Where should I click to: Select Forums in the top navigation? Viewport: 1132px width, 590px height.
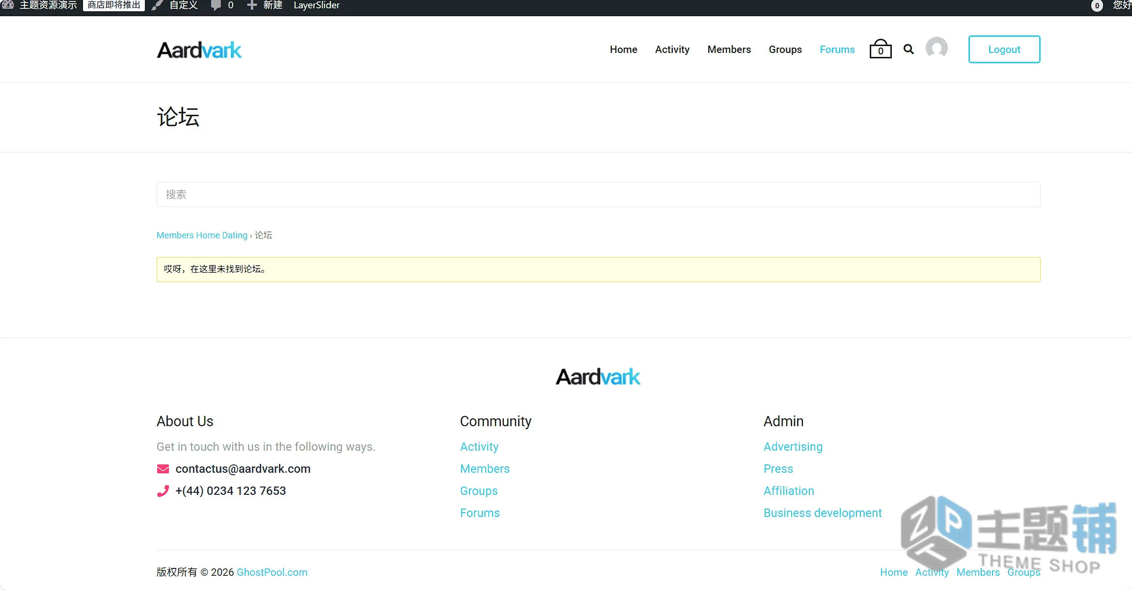[x=837, y=50]
